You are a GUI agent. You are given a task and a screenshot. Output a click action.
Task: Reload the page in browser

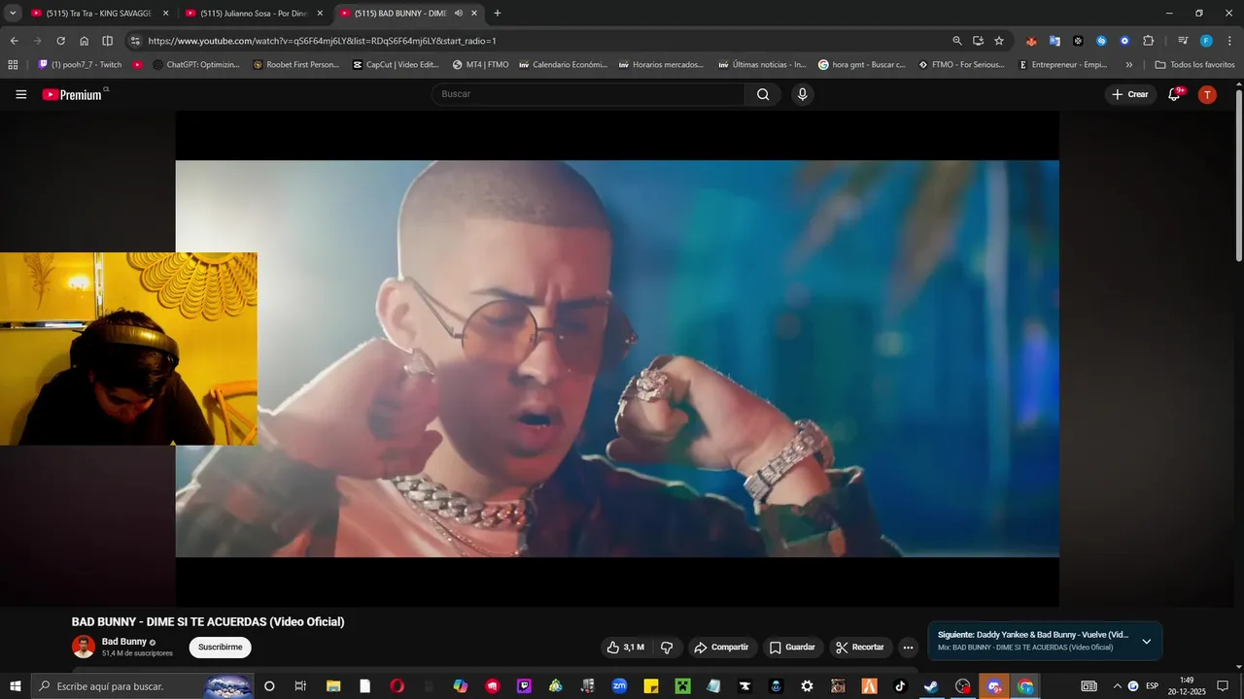60,41
